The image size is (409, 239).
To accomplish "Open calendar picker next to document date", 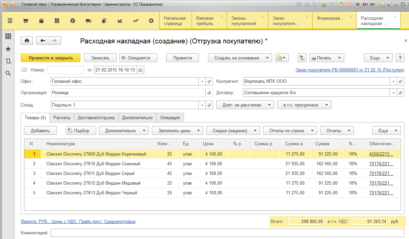I will click(x=141, y=70).
